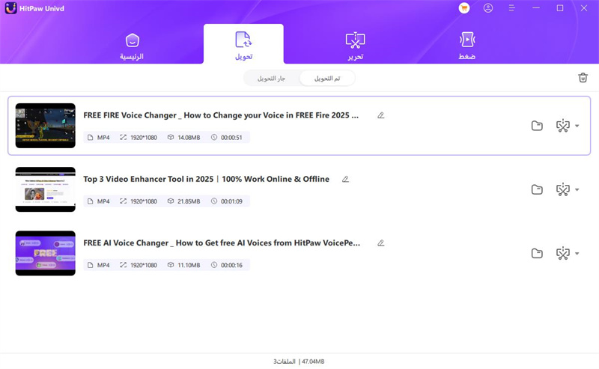Expand edit dropdown arrow for FREE FIRE video

(x=577, y=126)
